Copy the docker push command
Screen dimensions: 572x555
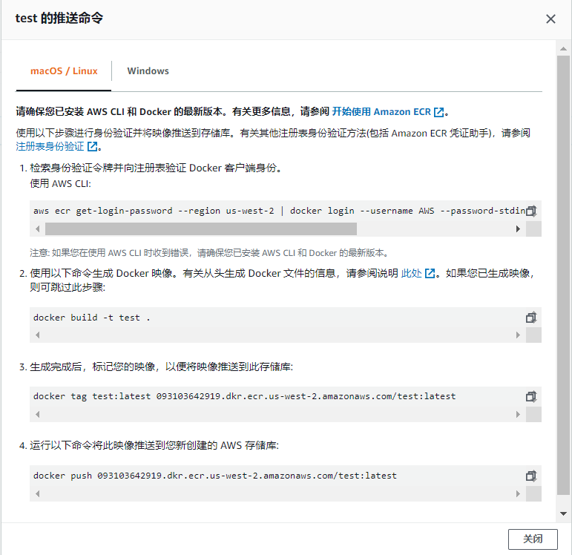531,476
